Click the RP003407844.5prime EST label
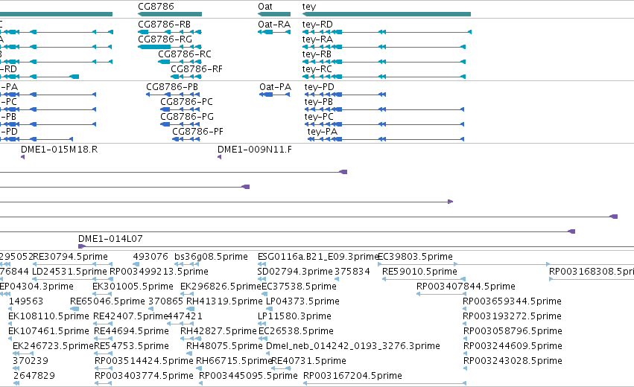Viewport: 634px width, 387px height. (x=466, y=287)
